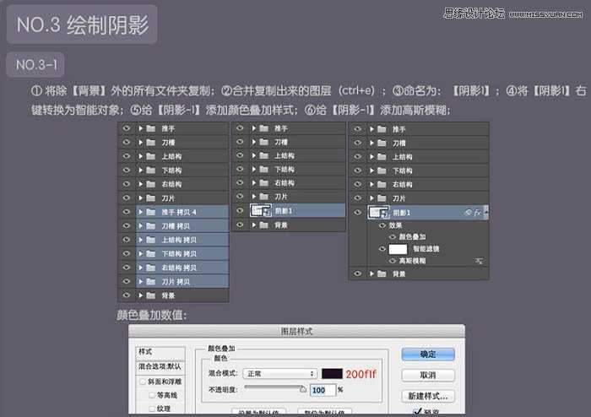Click folder icon of 下结构 拷贝 group
591x417 pixels.
[151, 254]
